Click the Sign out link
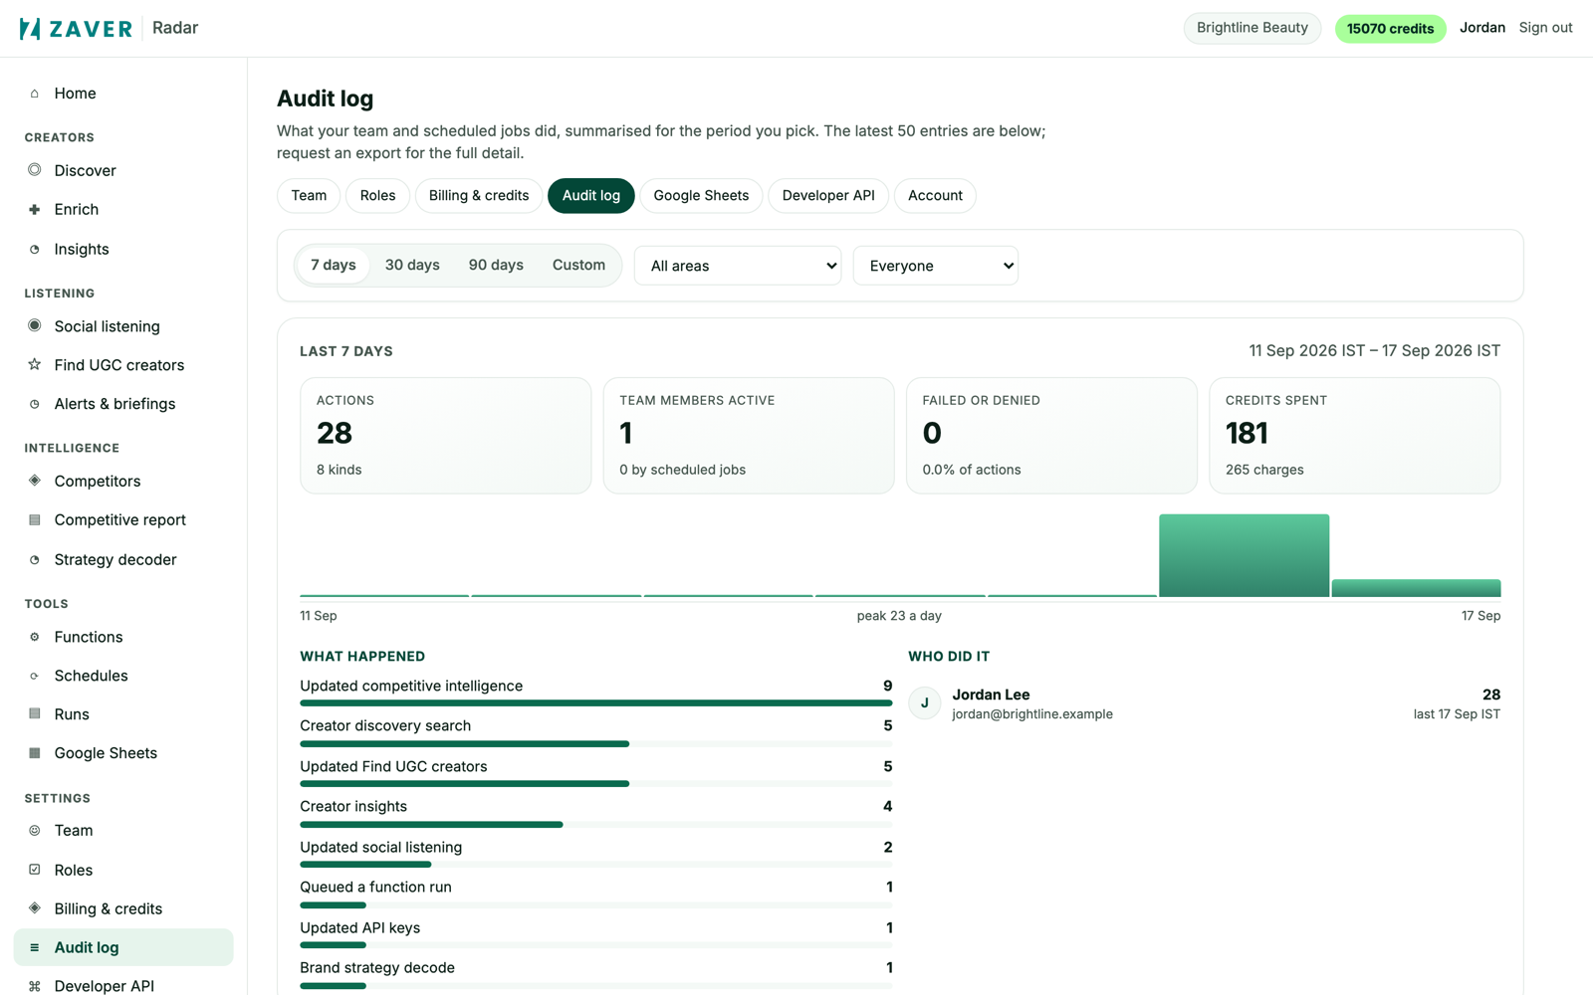 coord(1545,28)
